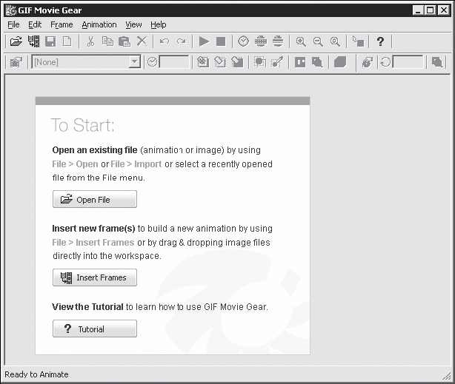This screenshot has width=455, height=384.
Task: Open the Frame menu
Action: [62, 24]
